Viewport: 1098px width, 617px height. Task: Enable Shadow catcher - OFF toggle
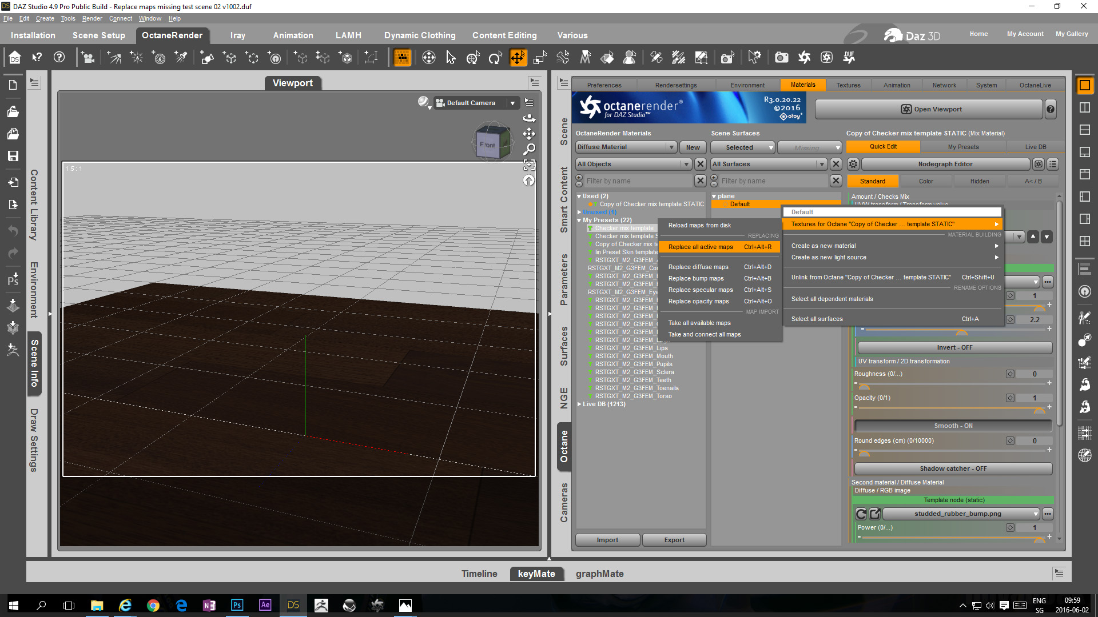click(953, 468)
